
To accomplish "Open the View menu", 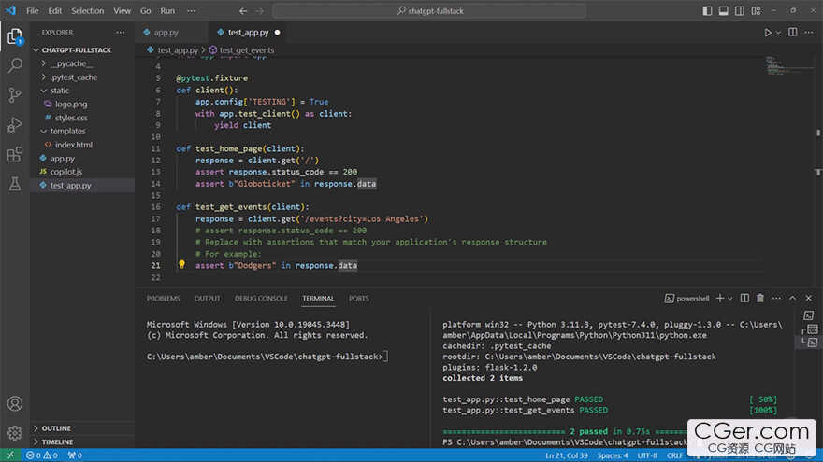I will tap(123, 11).
